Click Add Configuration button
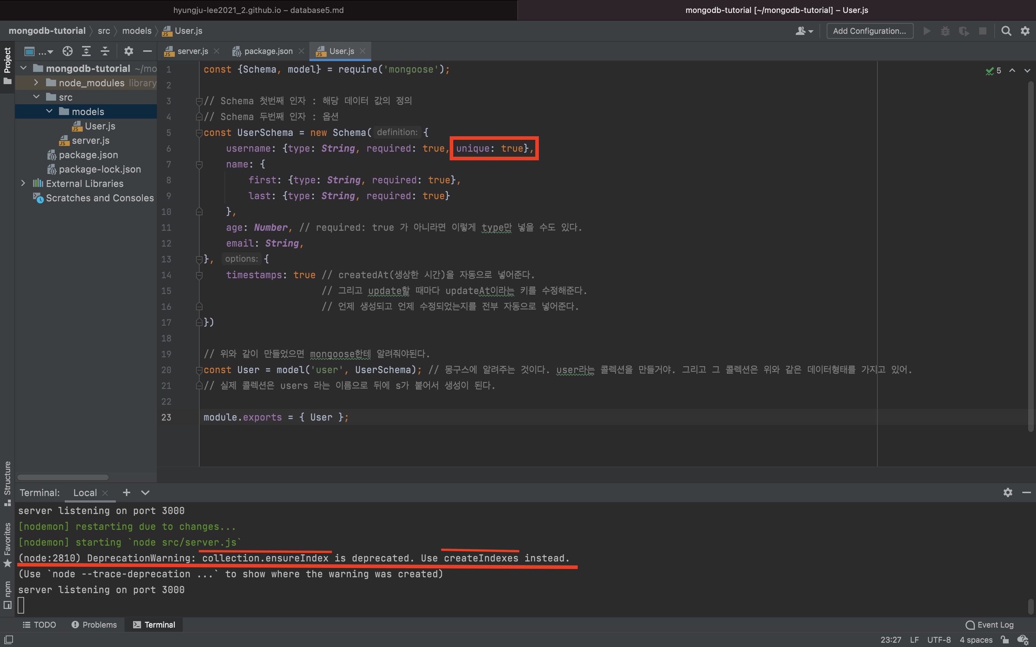The height and width of the screenshot is (647, 1036). [869, 31]
